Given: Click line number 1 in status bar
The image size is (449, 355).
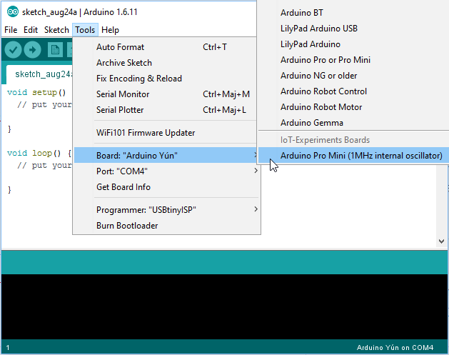Looking at the screenshot, I should (8, 348).
